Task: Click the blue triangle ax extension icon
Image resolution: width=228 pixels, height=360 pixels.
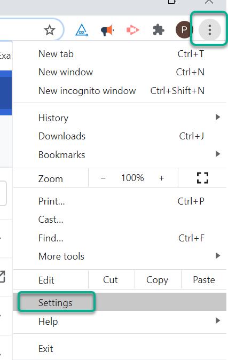Action: (82, 30)
